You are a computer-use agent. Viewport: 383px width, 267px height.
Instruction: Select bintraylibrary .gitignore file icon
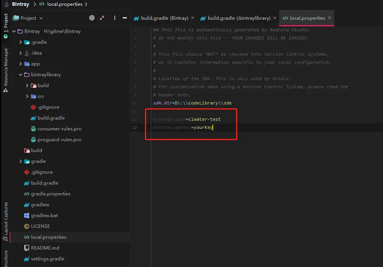pos(33,107)
